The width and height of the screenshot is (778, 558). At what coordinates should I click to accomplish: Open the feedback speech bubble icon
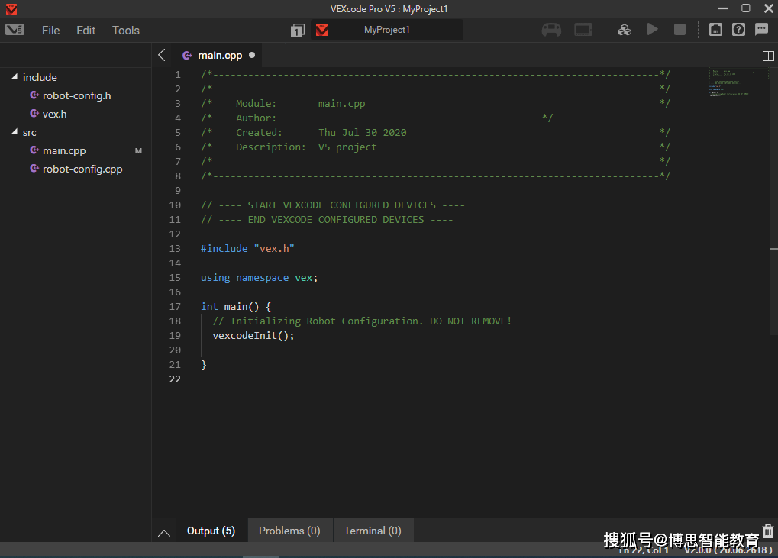(761, 30)
